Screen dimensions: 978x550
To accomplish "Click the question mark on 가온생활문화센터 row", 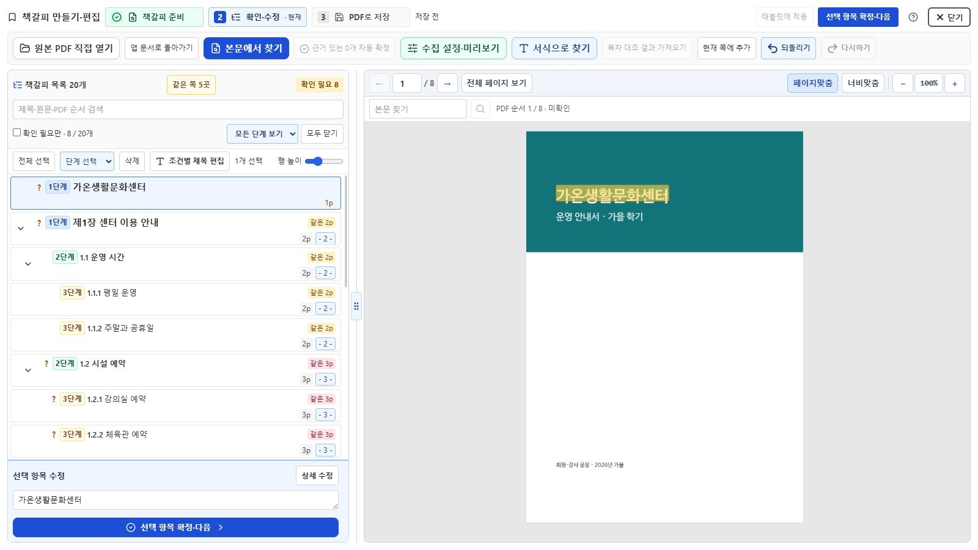I will pyautogui.click(x=39, y=188).
